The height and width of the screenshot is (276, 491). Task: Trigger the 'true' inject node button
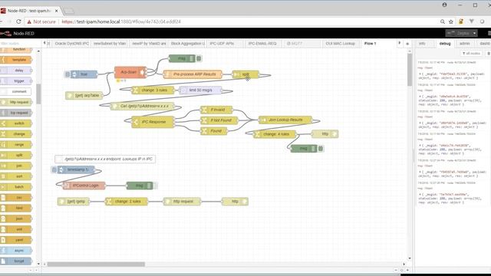(67, 74)
